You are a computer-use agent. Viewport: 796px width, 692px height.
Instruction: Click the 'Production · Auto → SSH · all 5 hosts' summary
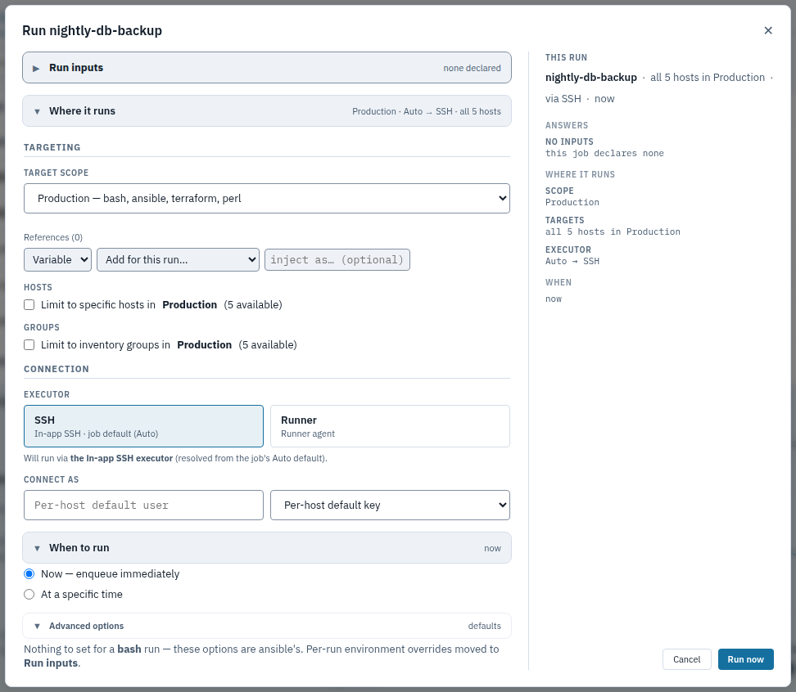427,111
